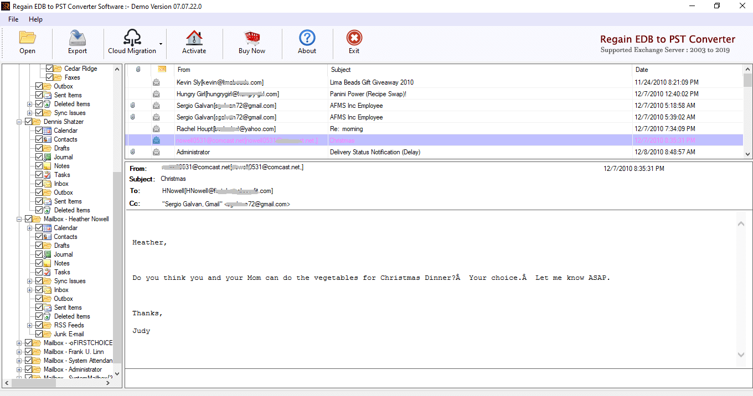Click email list scrollbar down arrow

coord(748,154)
